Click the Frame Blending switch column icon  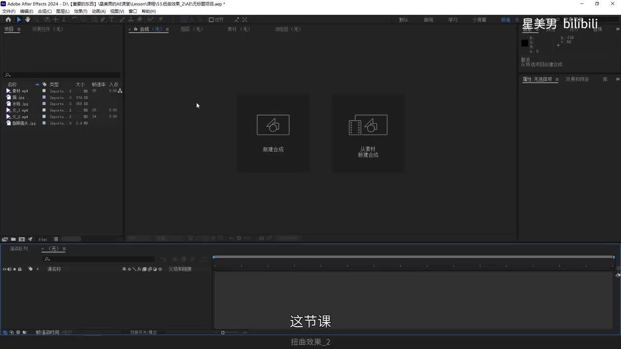144,269
